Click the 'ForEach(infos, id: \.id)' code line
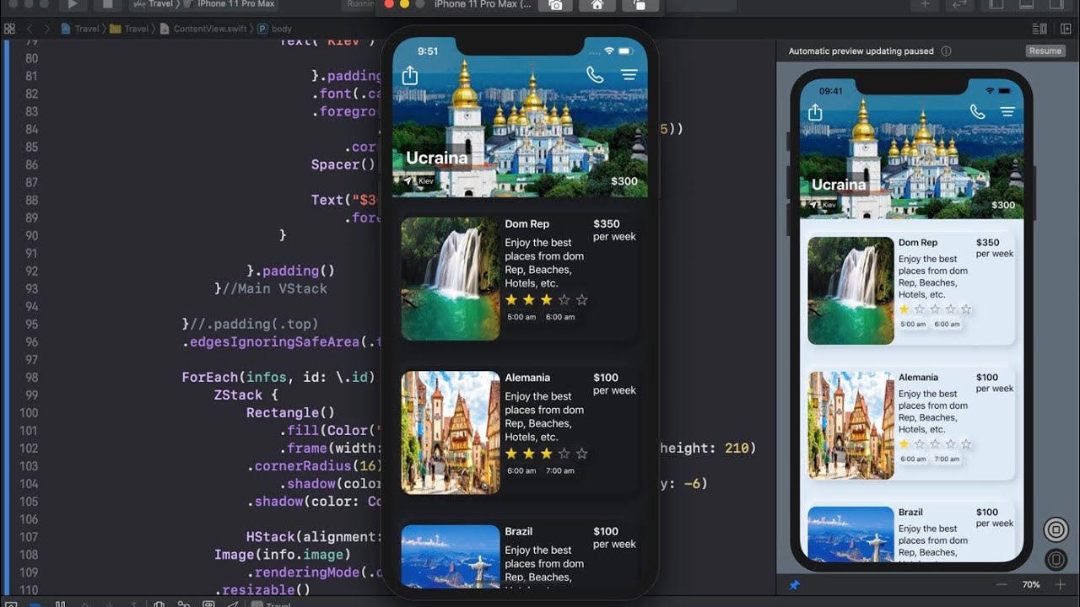 [x=278, y=377]
